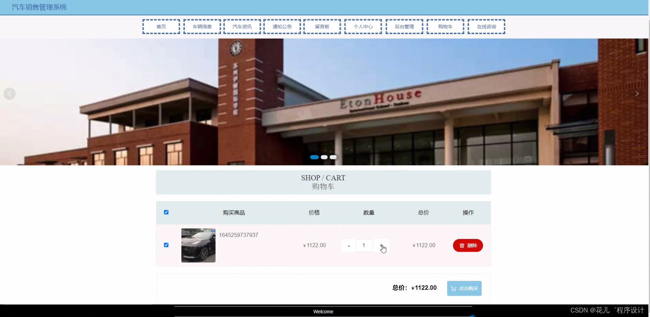This screenshot has width=650, height=317.
Task: Click the right carousel arrow
Action: pyautogui.click(x=637, y=94)
